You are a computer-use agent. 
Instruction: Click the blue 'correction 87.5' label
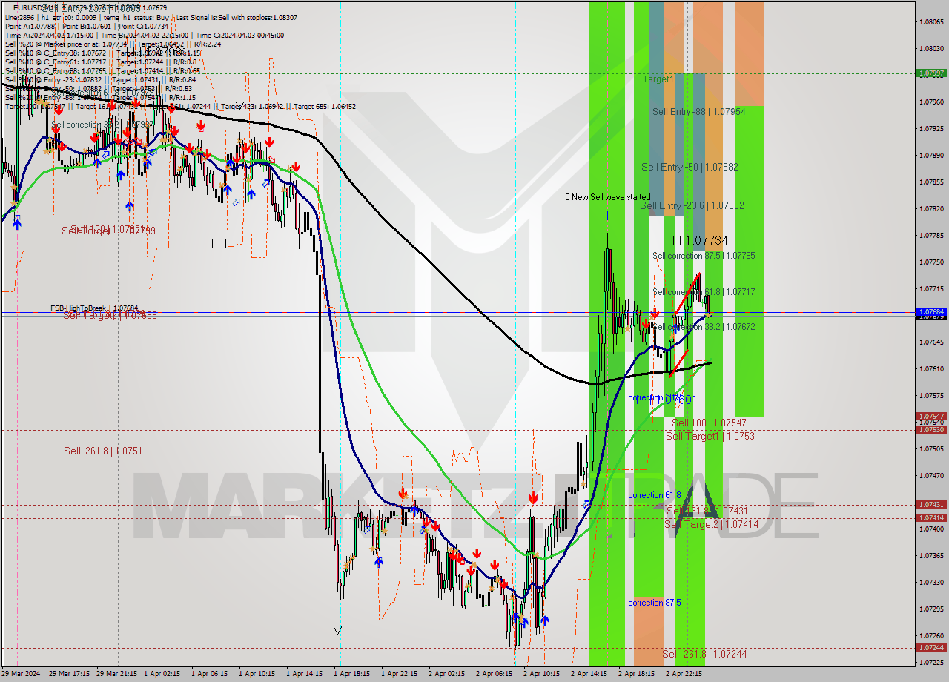click(x=655, y=603)
